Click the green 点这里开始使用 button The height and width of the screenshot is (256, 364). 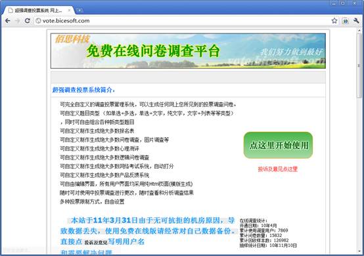(x=278, y=145)
